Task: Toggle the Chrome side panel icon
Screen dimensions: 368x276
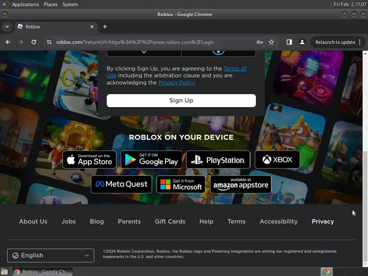Action: tap(289, 42)
